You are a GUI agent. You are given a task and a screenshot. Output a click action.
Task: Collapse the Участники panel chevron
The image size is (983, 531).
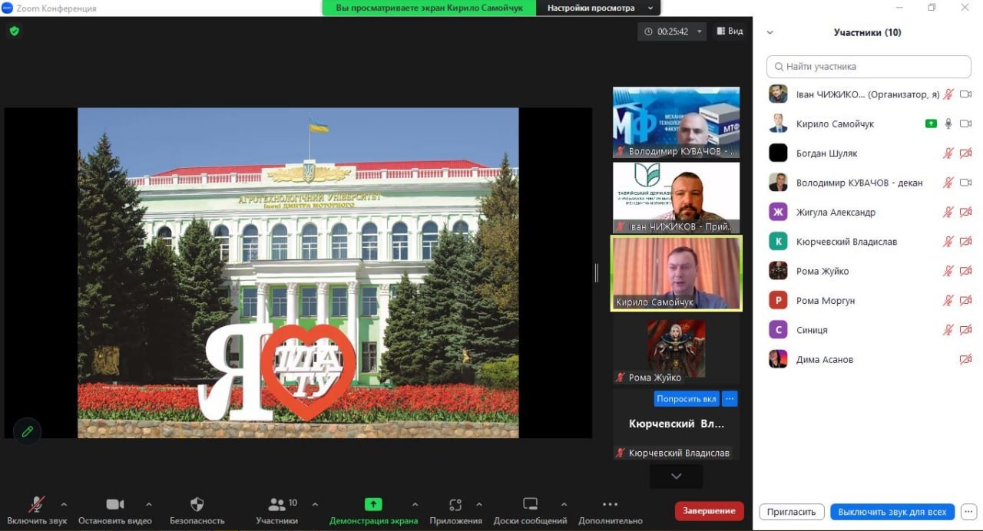point(770,32)
